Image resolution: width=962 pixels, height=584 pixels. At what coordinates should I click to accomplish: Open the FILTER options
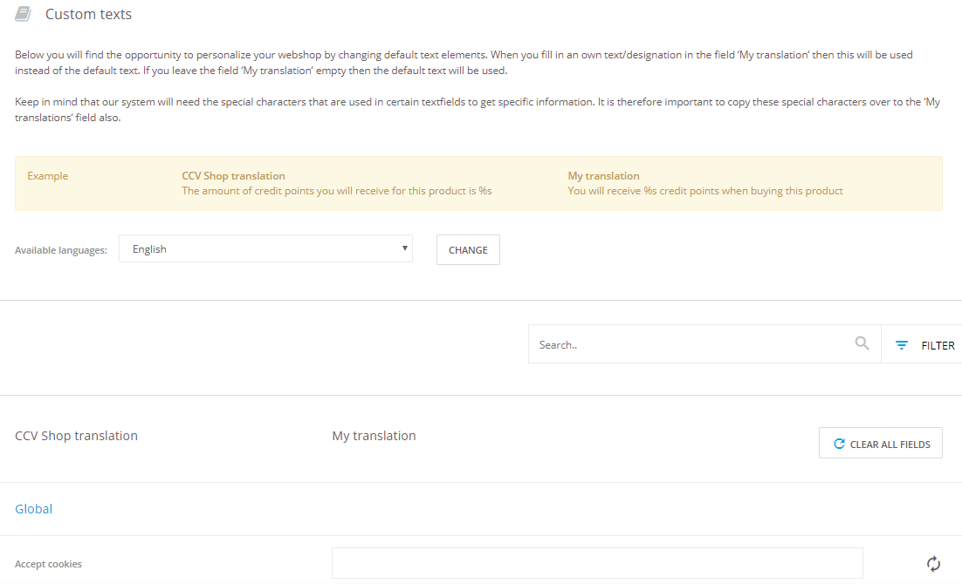pos(938,345)
